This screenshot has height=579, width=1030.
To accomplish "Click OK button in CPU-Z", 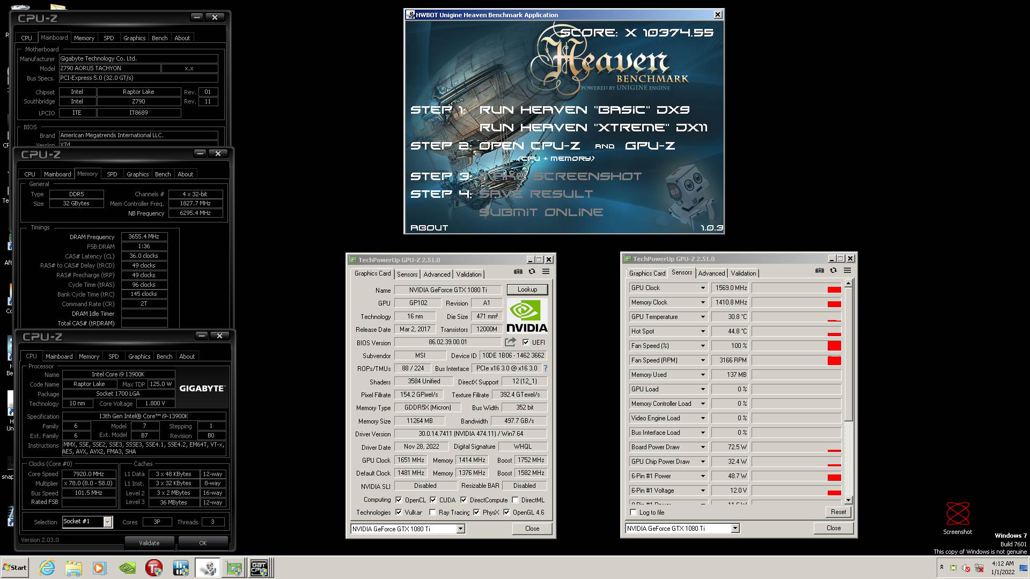I will pyautogui.click(x=203, y=543).
